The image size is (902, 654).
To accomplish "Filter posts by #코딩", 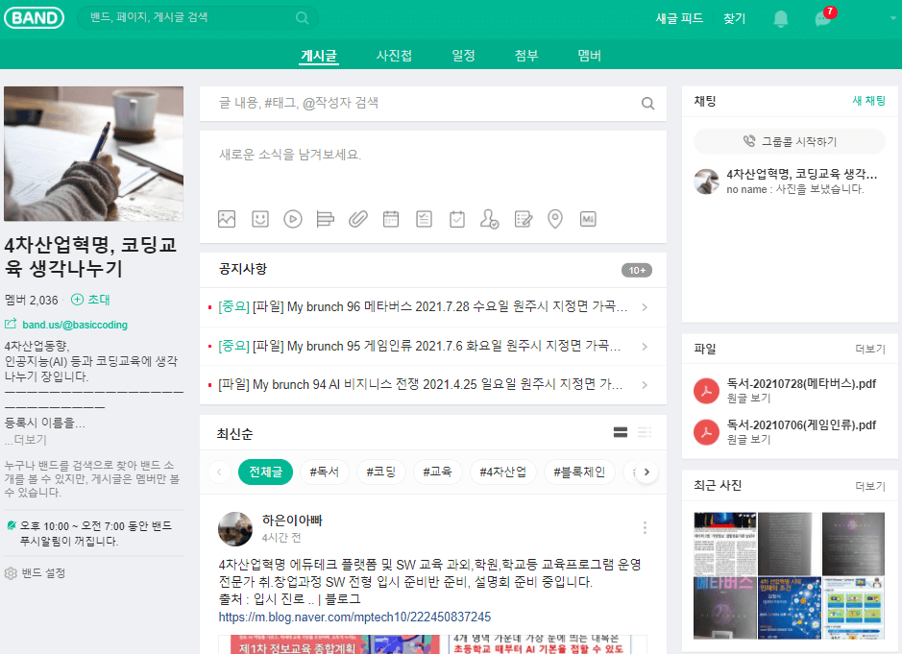I will pyautogui.click(x=380, y=472).
